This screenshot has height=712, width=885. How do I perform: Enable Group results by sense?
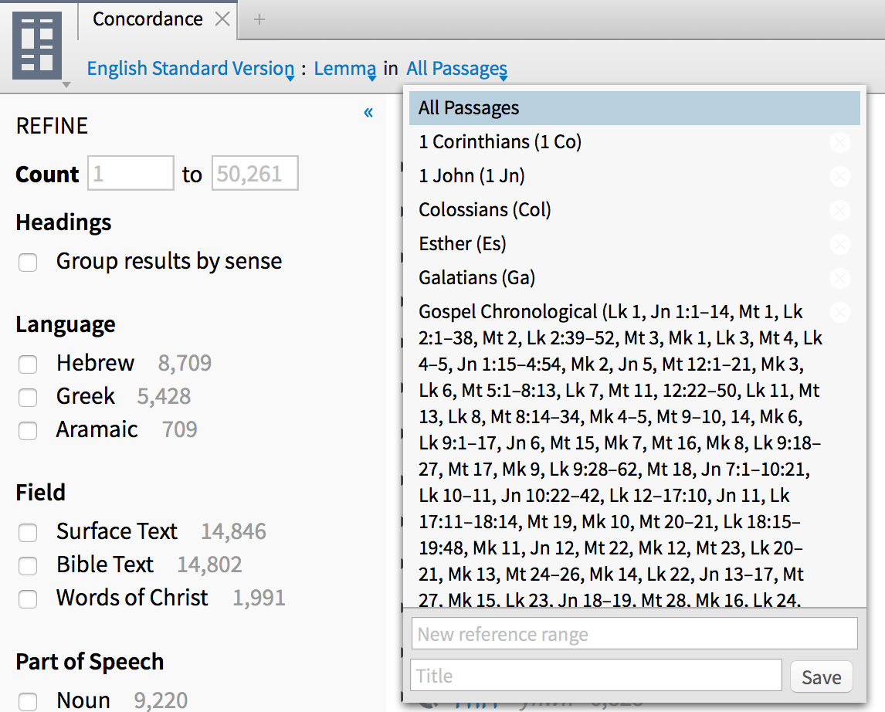coord(29,263)
